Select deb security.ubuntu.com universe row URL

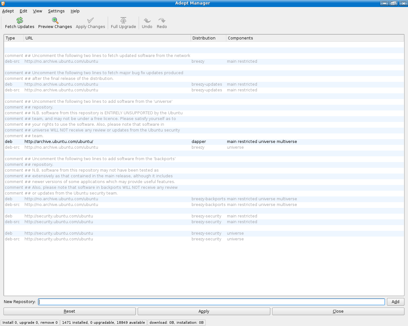pyautogui.click(x=59, y=233)
